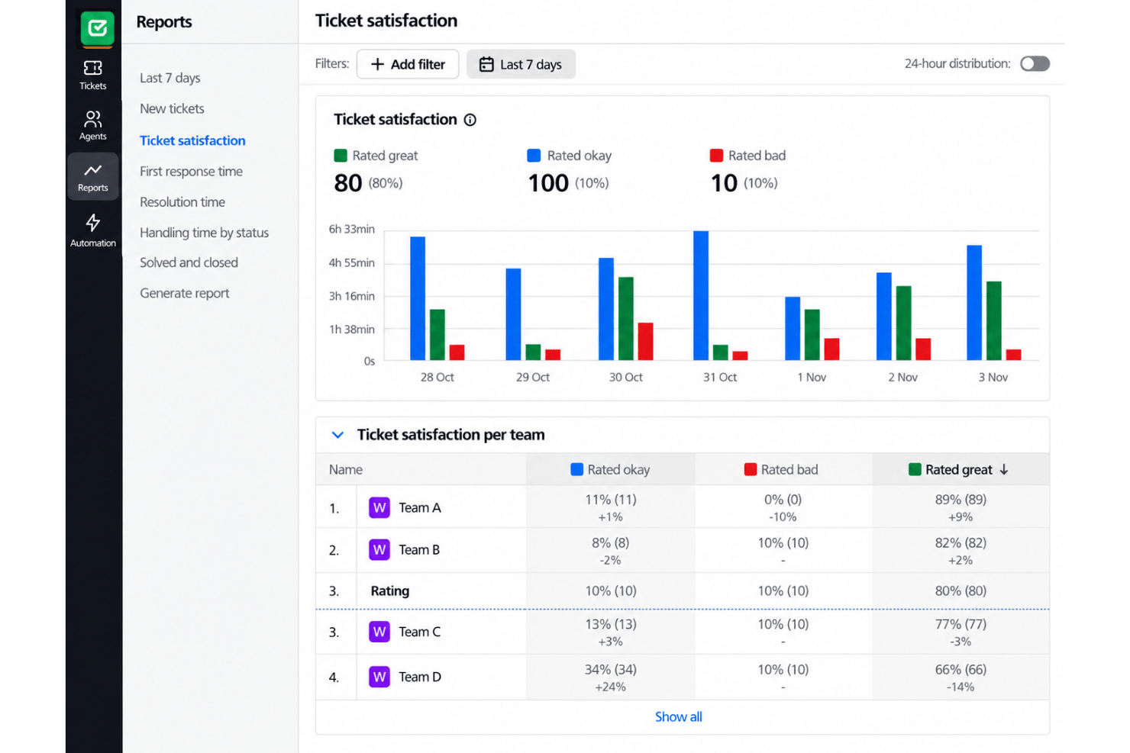Click the Show all link
Viewport: 1130px width, 753px height.
[x=678, y=717]
